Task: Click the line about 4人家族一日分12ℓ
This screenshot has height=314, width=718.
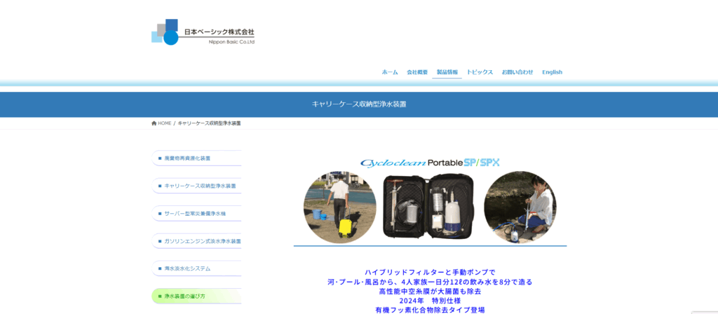Action: [430, 282]
